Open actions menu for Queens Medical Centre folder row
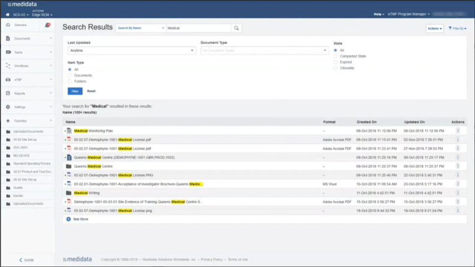475x267 pixels. (x=458, y=166)
